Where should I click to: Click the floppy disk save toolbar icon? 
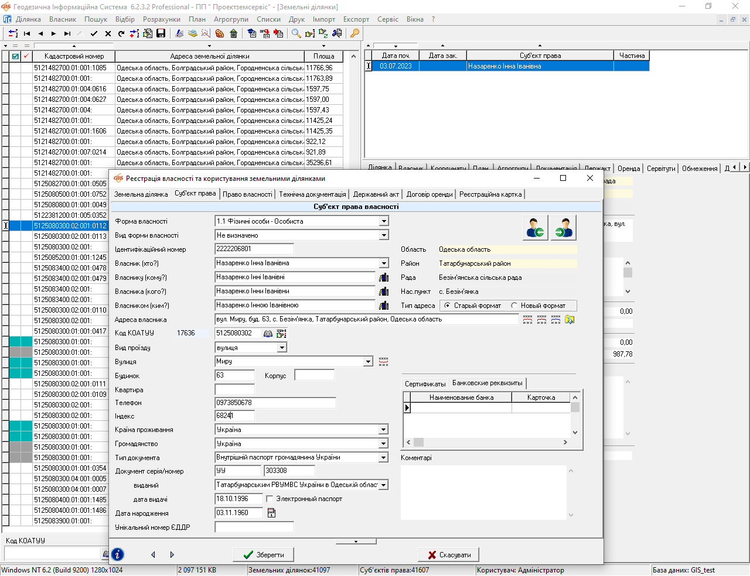point(161,33)
